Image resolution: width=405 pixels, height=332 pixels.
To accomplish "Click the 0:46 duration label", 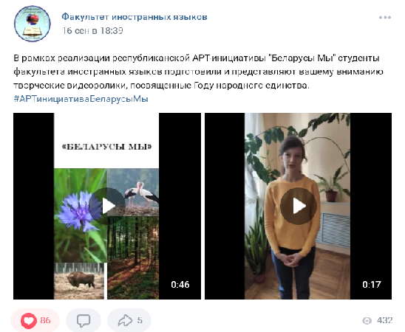I will [x=180, y=285].
